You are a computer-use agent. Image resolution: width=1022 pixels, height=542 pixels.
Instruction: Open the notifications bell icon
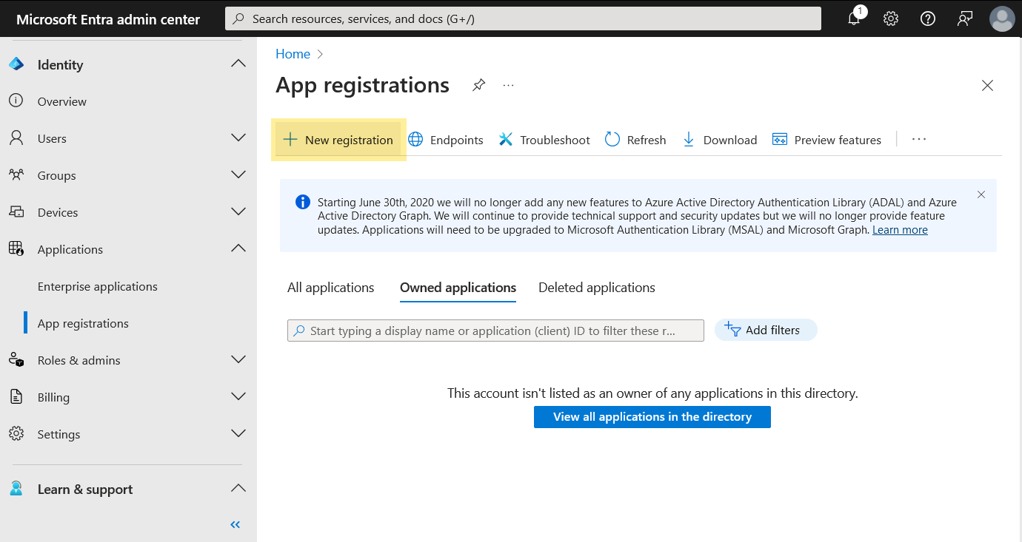point(854,18)
